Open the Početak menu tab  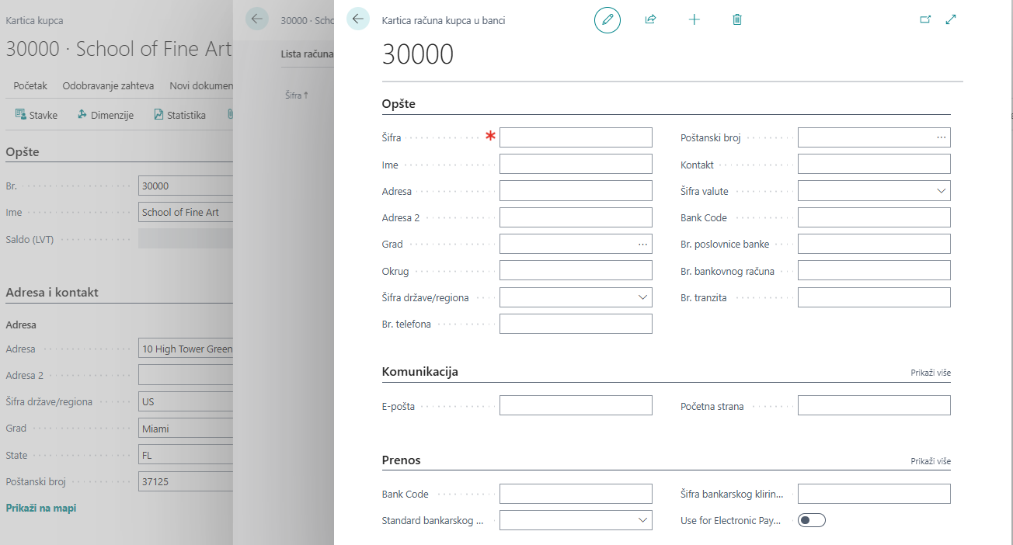pyautogui.click(x=30, y=85)
